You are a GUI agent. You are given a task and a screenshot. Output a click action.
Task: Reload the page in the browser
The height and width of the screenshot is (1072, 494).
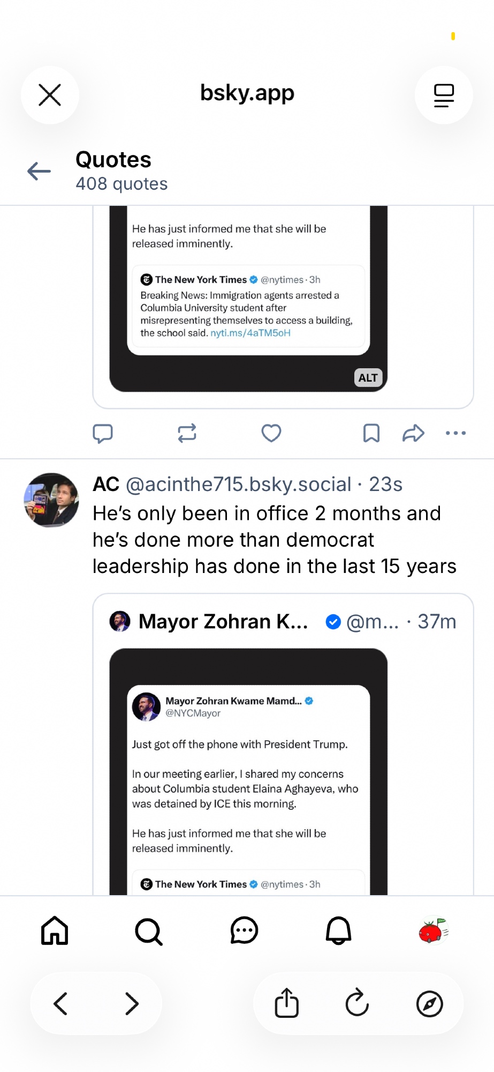pos(357,1003)
